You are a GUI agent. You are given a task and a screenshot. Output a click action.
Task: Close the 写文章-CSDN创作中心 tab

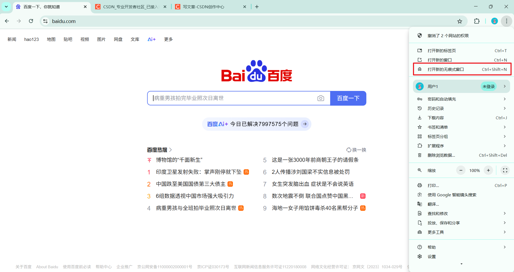coord(244,7)
